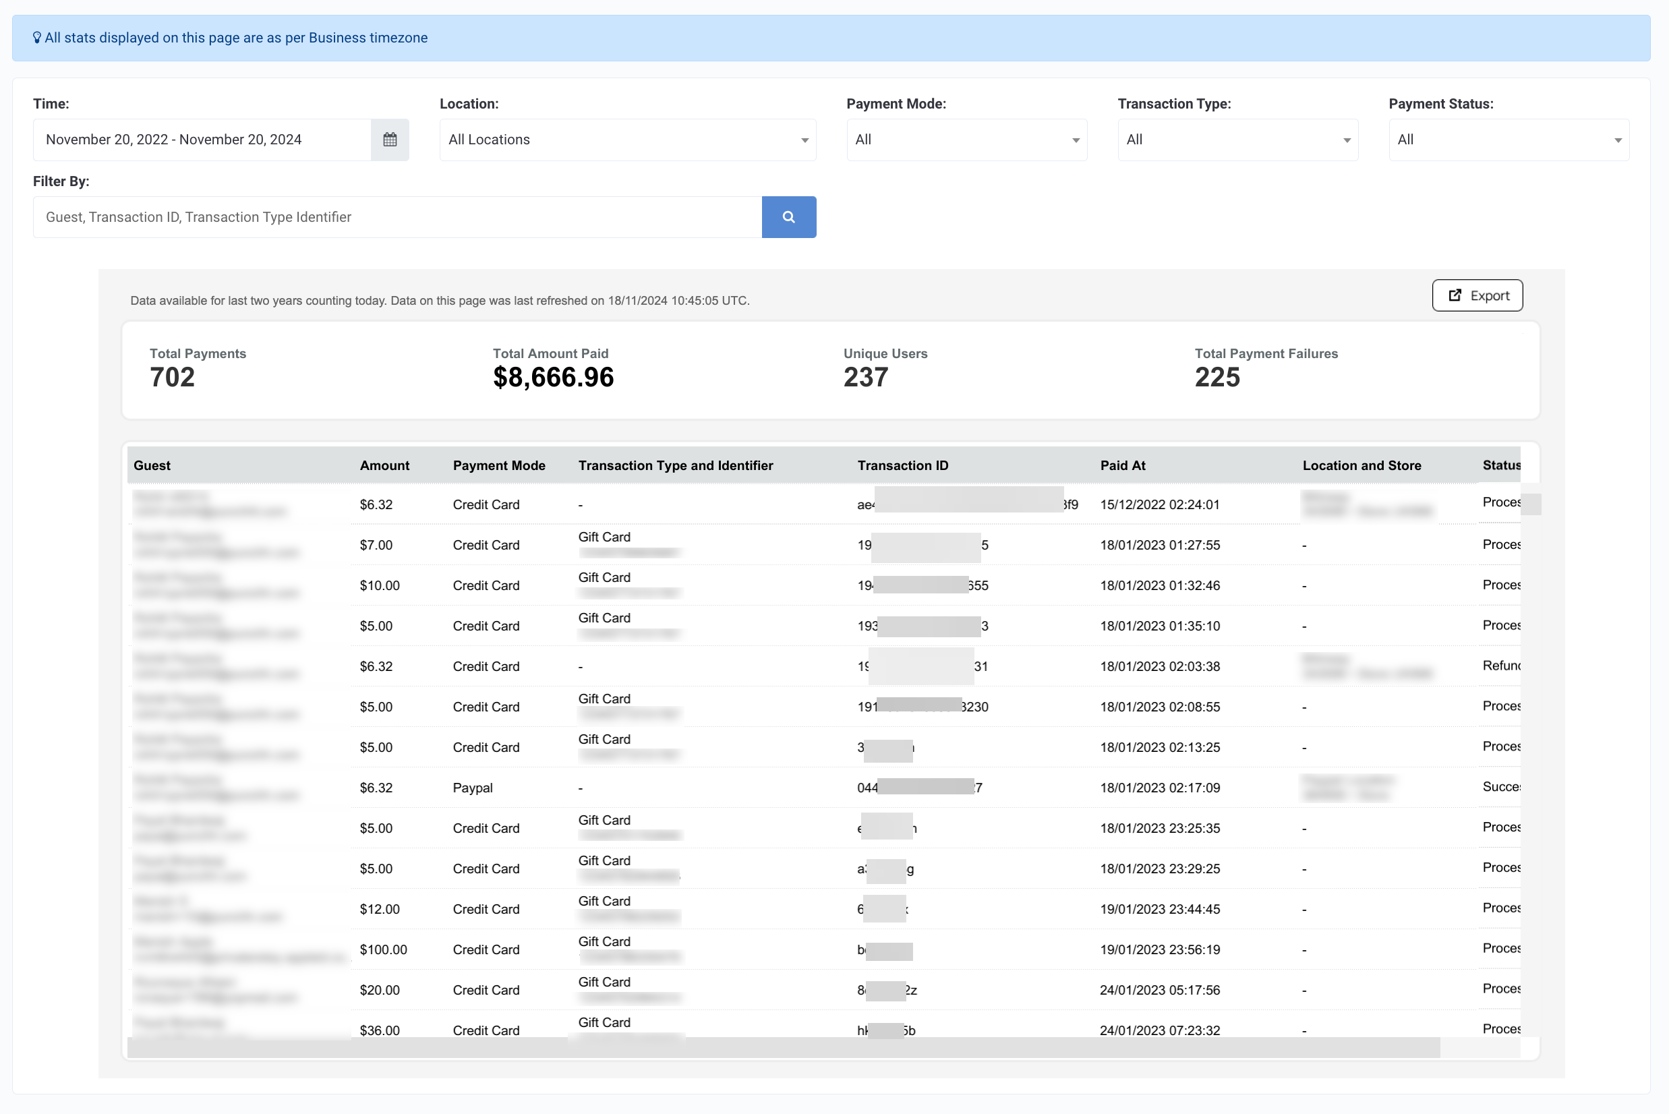Click the Payment Mode column header

point(499,465)
